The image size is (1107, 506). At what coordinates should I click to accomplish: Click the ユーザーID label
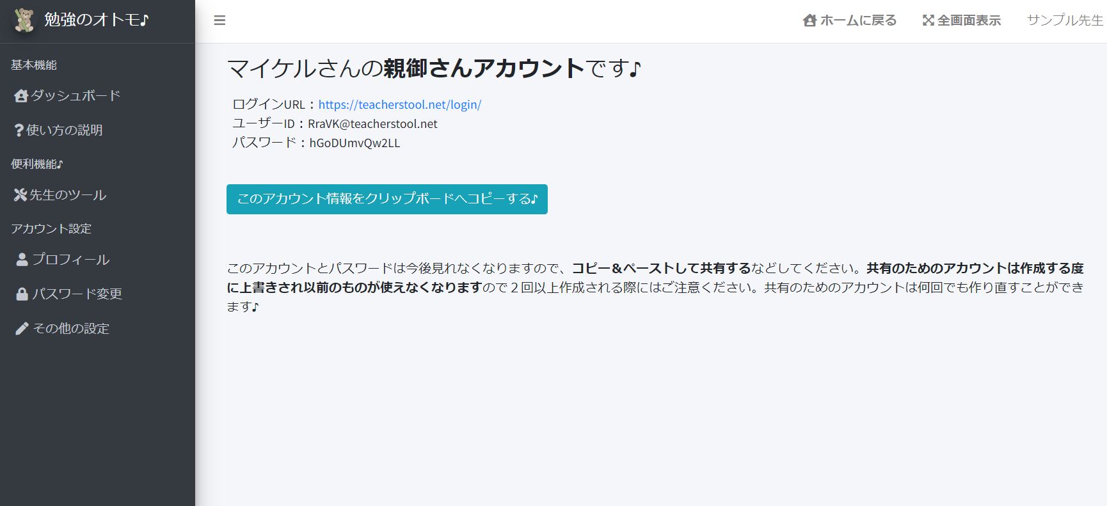pyautogui.click(x=264, y=124)
